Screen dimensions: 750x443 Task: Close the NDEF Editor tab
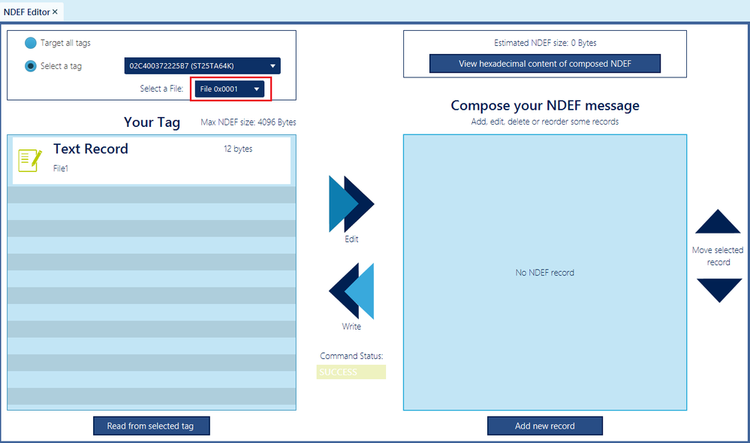tap(55, 12)
